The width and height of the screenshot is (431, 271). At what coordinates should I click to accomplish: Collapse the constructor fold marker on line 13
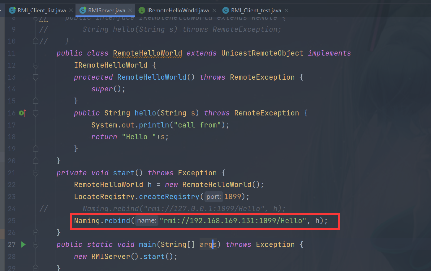[x=36, y=77]
